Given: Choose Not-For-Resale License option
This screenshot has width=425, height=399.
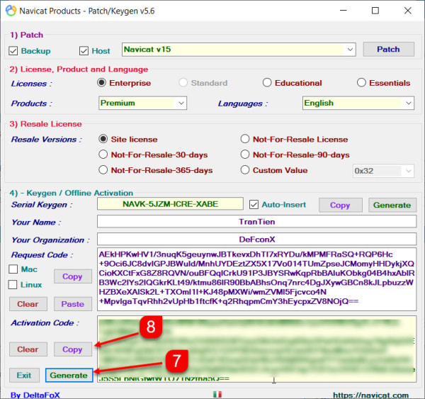Looking at the screenshot, I should point(245,139).
